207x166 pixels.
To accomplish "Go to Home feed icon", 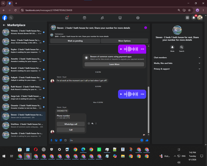I will 67,18.
